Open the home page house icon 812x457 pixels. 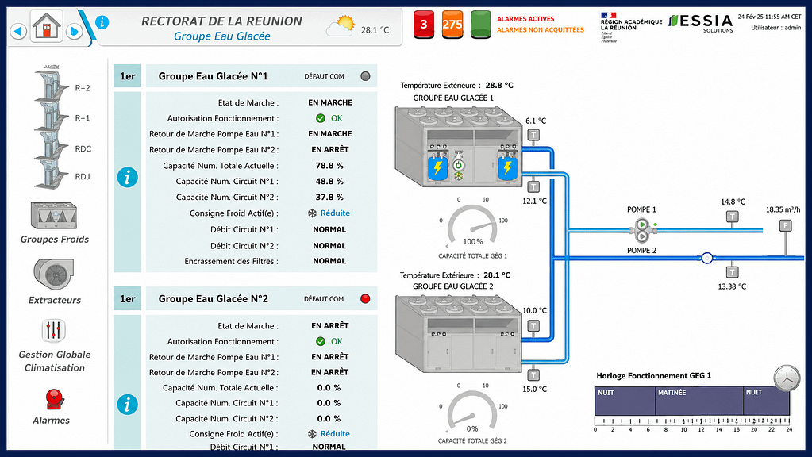[47, 25]
